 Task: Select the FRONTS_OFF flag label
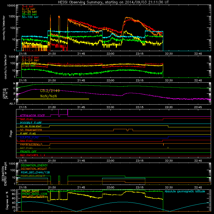[28, 152]
